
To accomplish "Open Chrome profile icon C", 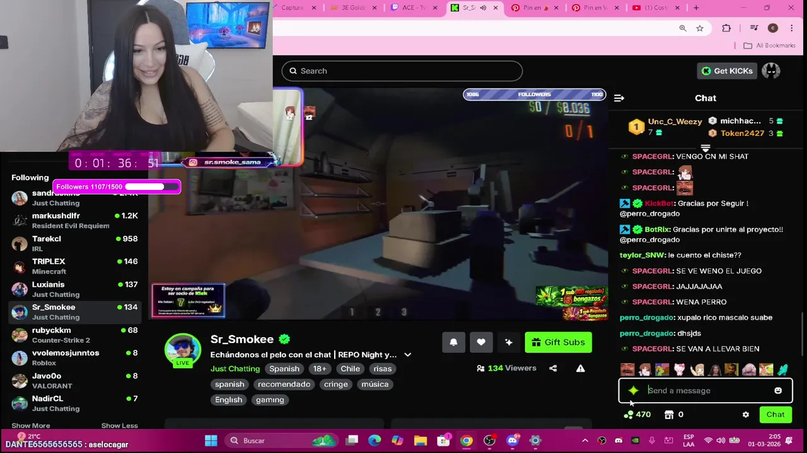I will tap(773, 28).
